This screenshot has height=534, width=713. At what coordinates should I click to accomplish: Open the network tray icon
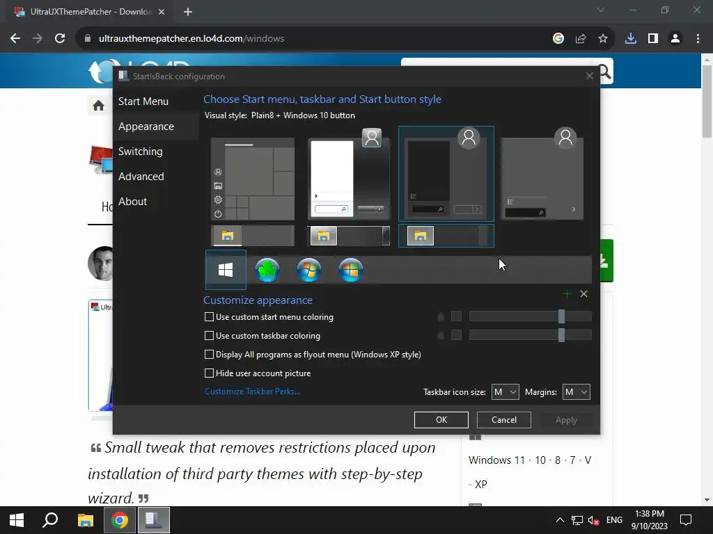[x=577, y=520]
